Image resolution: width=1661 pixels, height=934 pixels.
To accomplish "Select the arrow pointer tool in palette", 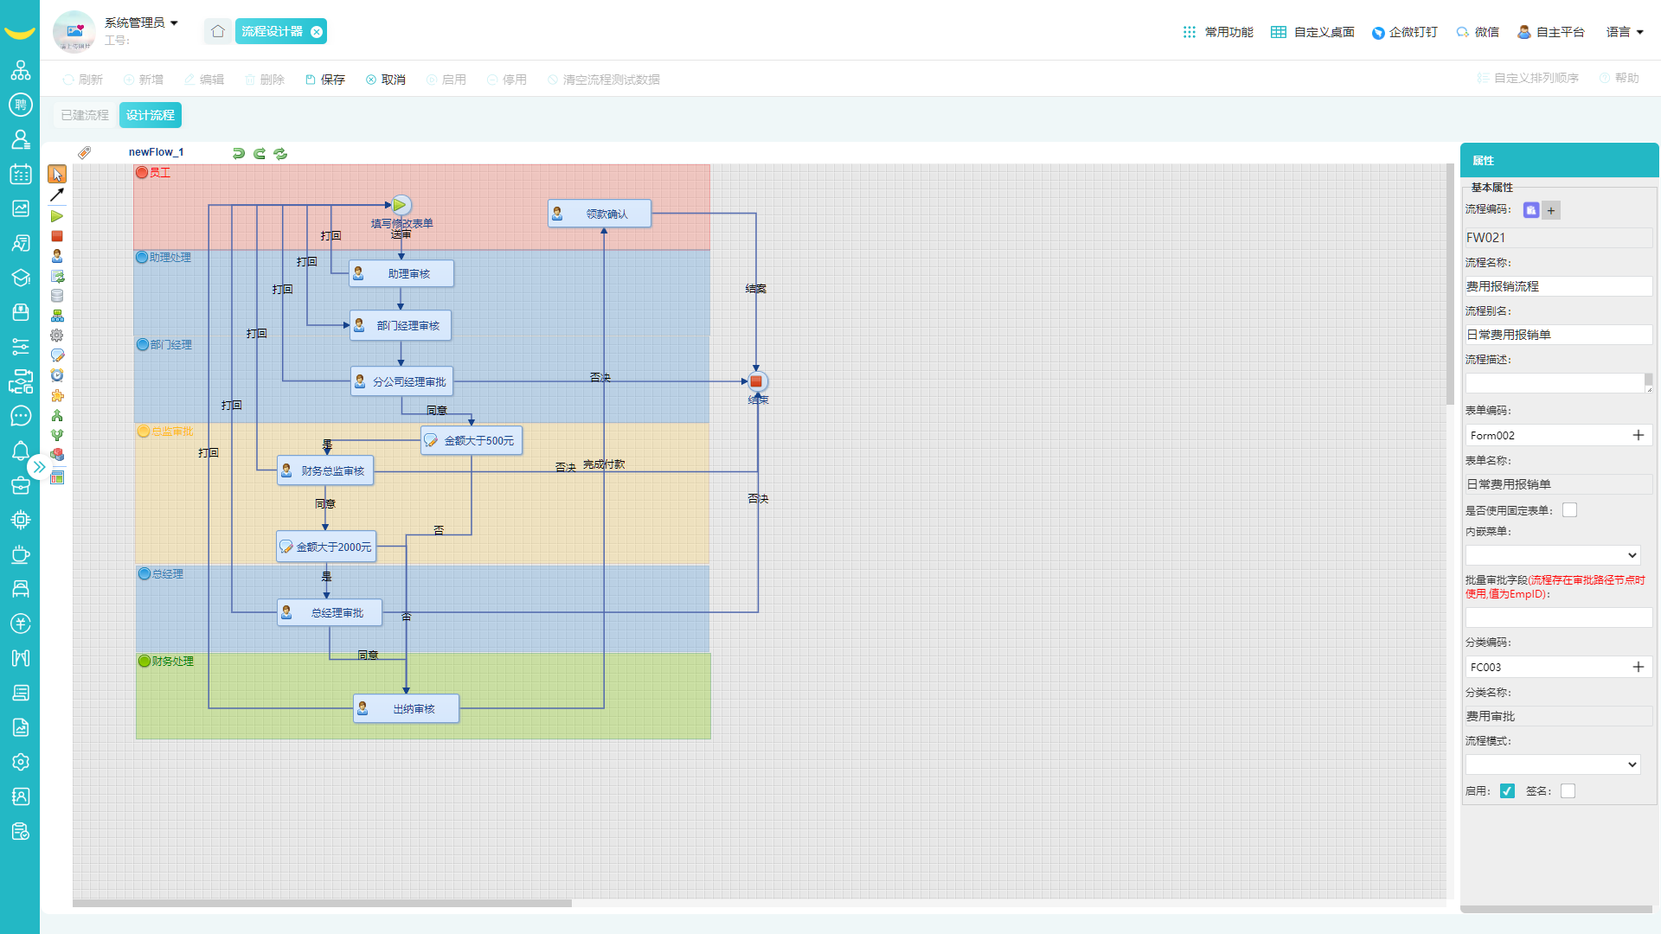I will [57, 175].
